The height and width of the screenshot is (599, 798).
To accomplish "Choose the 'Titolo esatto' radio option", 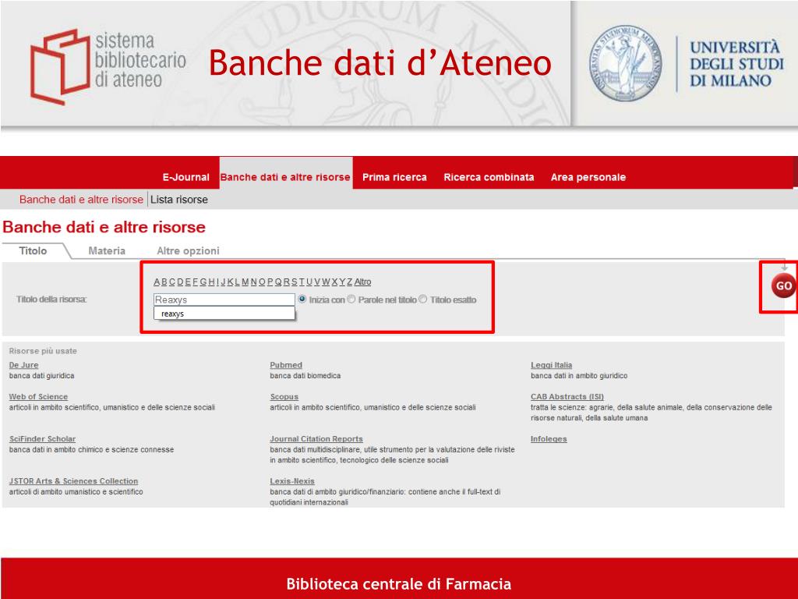I will tap(423, 299).
